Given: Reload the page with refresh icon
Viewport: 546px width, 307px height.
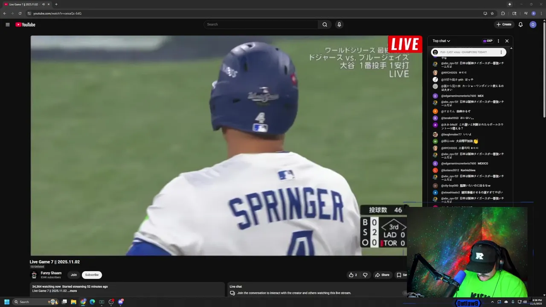Looking at the screenshot, I should [x=20, y=13].
